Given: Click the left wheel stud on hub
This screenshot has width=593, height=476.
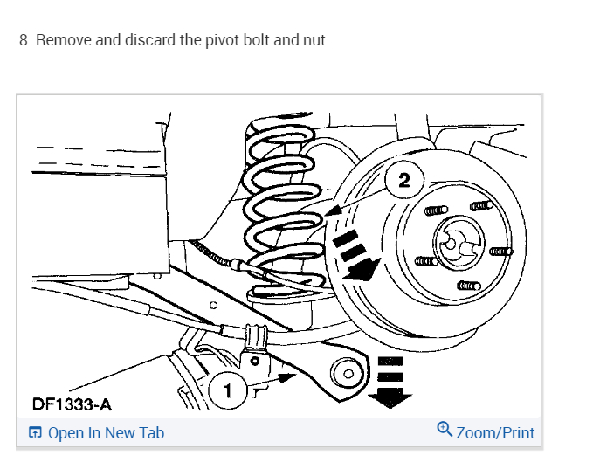Looking at the screenshot, I should [426, 261].
